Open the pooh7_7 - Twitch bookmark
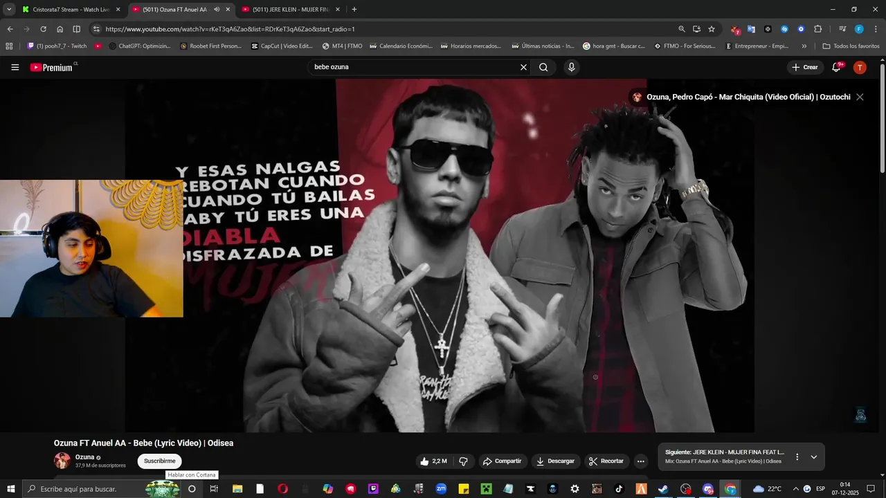 pos(57,46)
